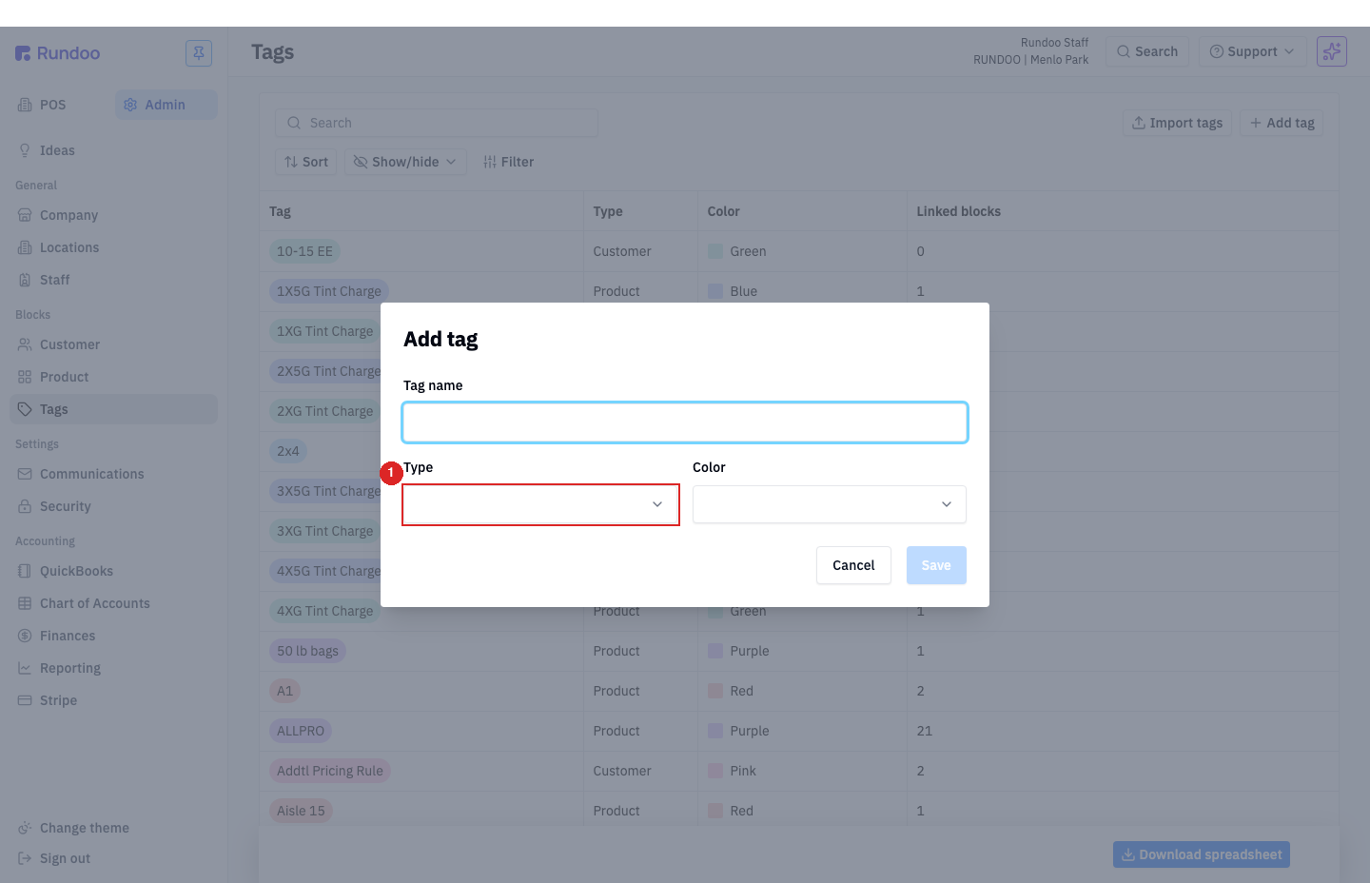The width and height of the screenshot is (1370, 883).
Task: Click linked blocks value 21 for ALLPRO
Action: [924, 731]
